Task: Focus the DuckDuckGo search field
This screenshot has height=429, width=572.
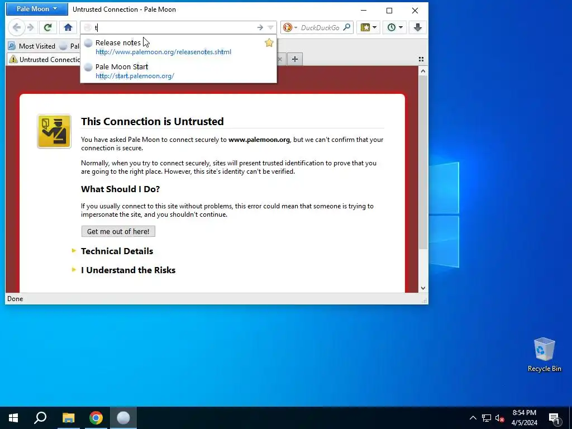Action: point(320,27)
